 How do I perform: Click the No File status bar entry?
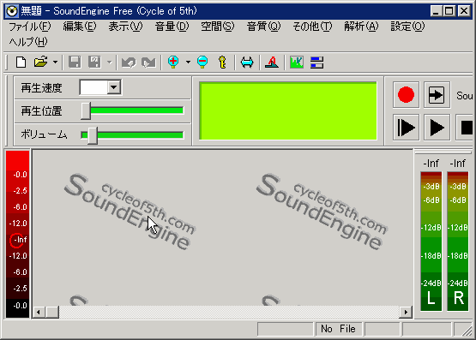(338, 329)
